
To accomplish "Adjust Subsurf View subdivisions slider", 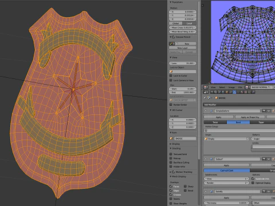I will (227, 179).
